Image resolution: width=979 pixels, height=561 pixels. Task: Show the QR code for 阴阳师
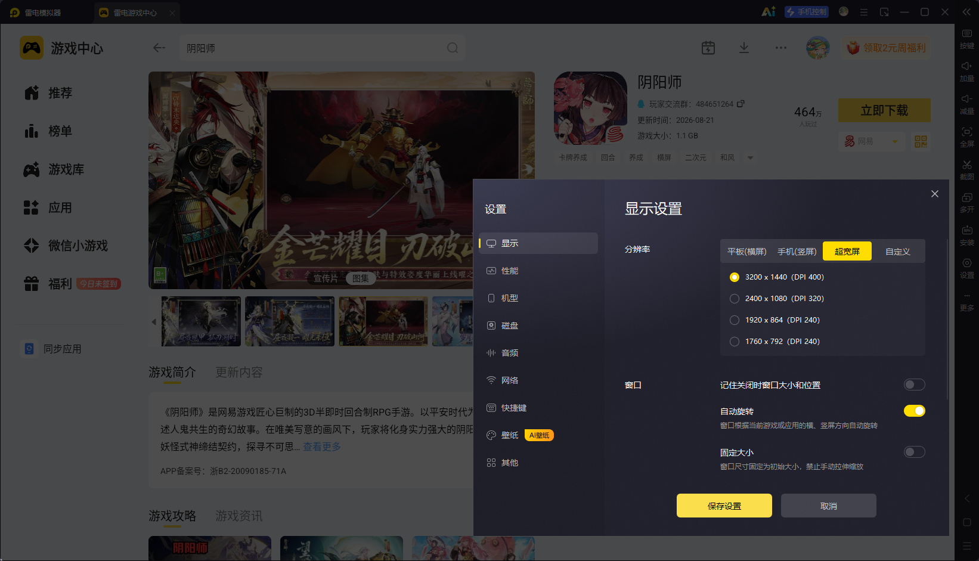point(921,141)
